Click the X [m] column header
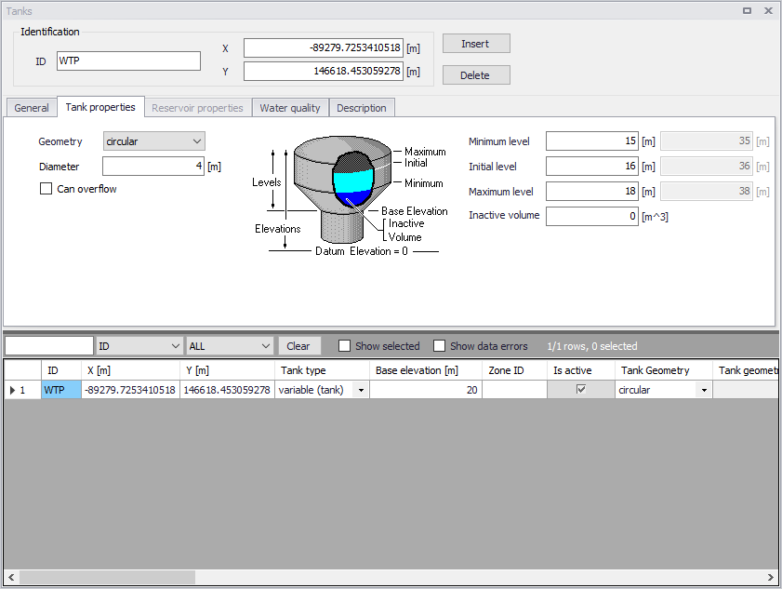 (130, 370)
